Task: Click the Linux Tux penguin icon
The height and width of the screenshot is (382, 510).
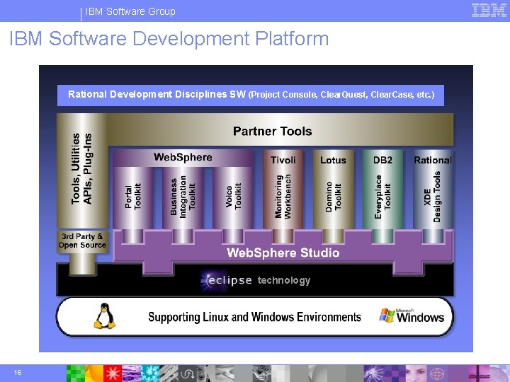Action: click(x=104, y=316)
